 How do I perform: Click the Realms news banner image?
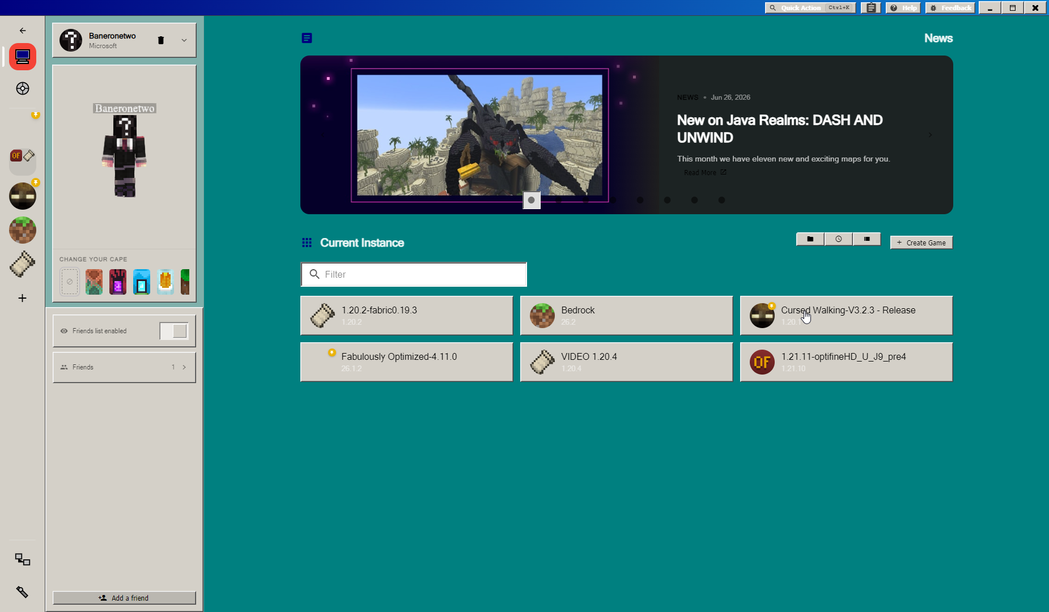(479, 135)
